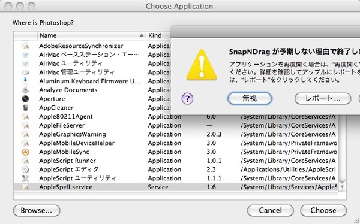Image resolution: width=360 pixels, height=224 pixels.
Task: Click the レポート... button
Action: coord(323,98)
